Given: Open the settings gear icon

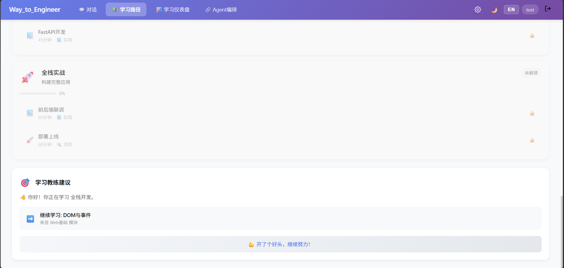Looking at the screenshot, I should [478, 10].
